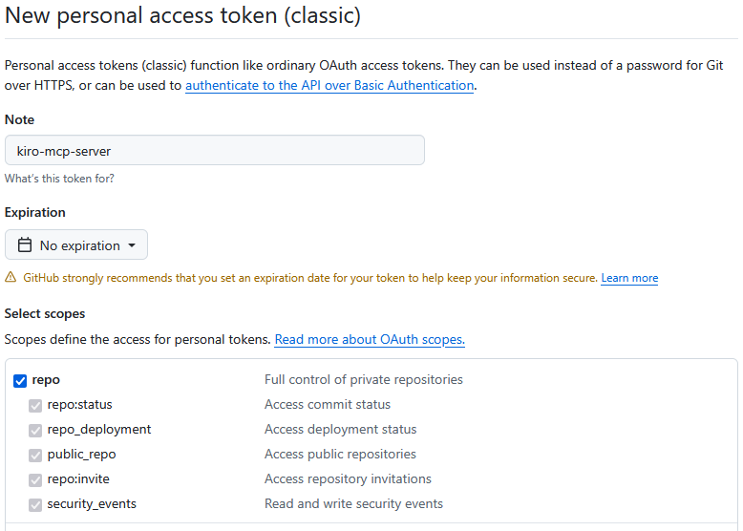Click the Note input field
The image size is (743, 531).
pos(215,151)
